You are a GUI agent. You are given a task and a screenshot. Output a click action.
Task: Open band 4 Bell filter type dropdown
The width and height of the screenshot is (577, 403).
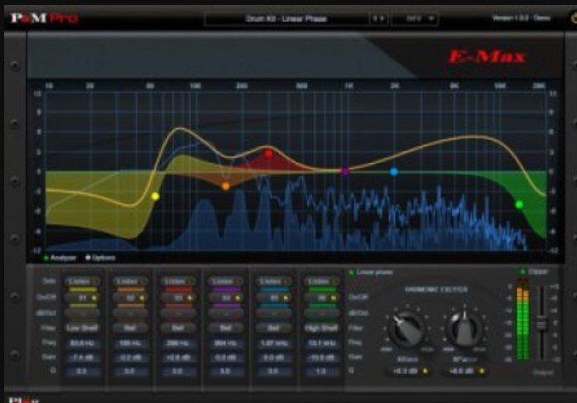point(226,328)
